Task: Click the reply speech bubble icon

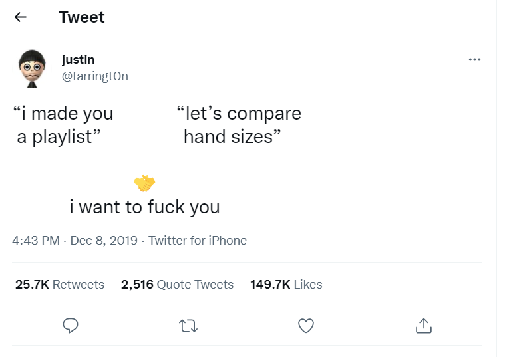Action: pos(71,326)
